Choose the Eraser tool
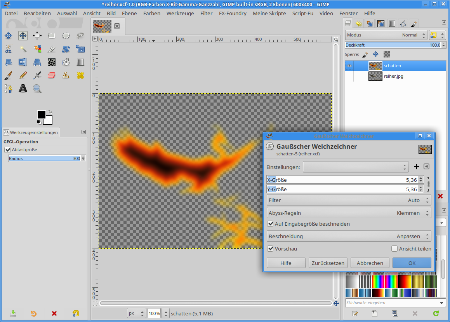Viewport: 450px width, 322px height. click(x=52, y=75)
